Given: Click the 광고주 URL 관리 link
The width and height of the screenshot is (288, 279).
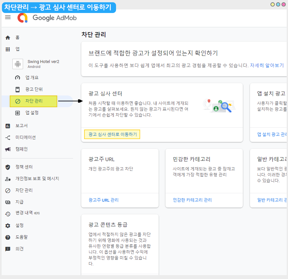Looking at the screenshot, I should [103, 200].
